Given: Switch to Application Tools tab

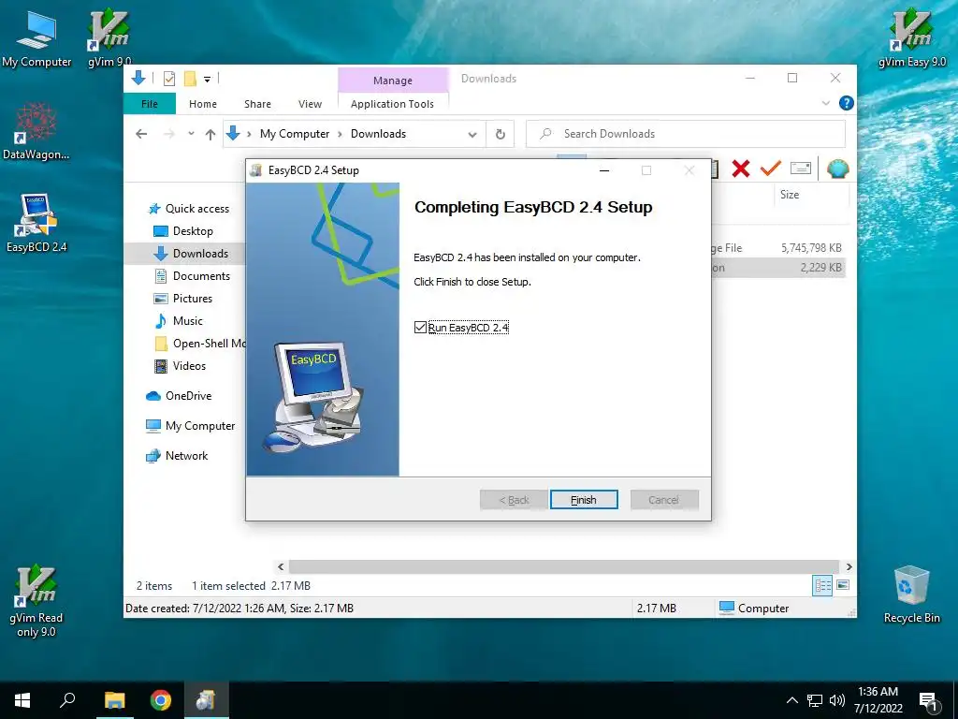Looking at the screenshot, I should click(x=392, y=104).
